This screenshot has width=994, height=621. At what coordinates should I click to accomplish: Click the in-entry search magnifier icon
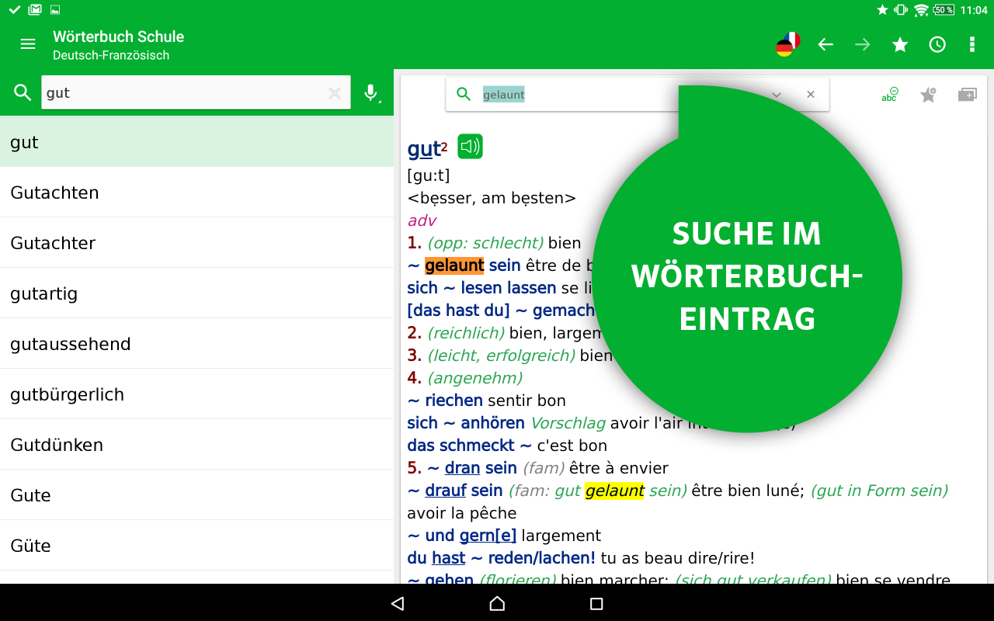[464, 94]
